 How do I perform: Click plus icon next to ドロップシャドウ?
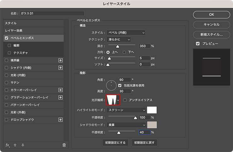(x=61, y=120)
